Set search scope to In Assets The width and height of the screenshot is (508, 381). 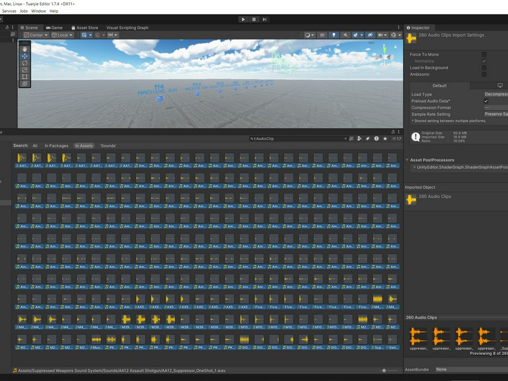coord(84,146)
